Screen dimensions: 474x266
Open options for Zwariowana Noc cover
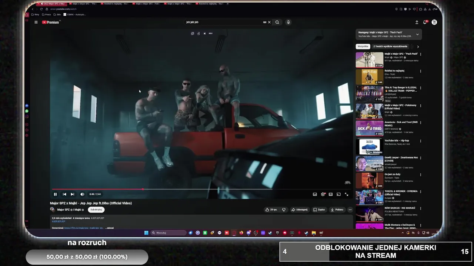tap(421, 158)
